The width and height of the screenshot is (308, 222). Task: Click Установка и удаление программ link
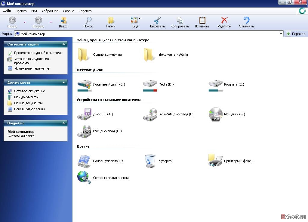(x=31, y=61)
